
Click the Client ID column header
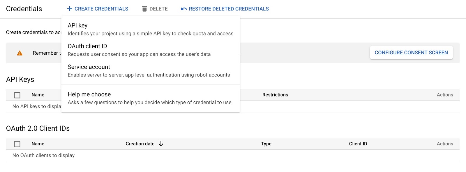pyautogui.click(x=358, y=144)
